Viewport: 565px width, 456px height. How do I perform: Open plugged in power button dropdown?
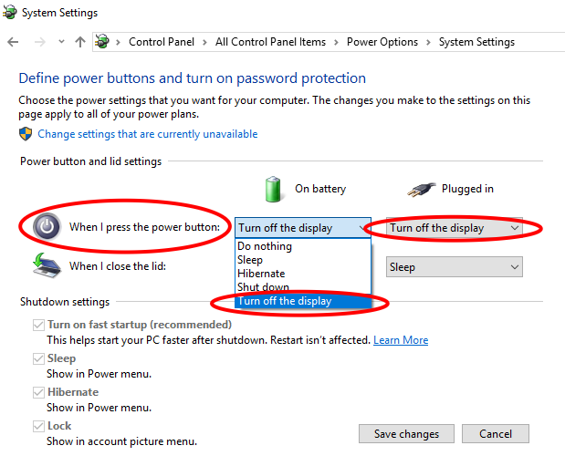[454, 228]
